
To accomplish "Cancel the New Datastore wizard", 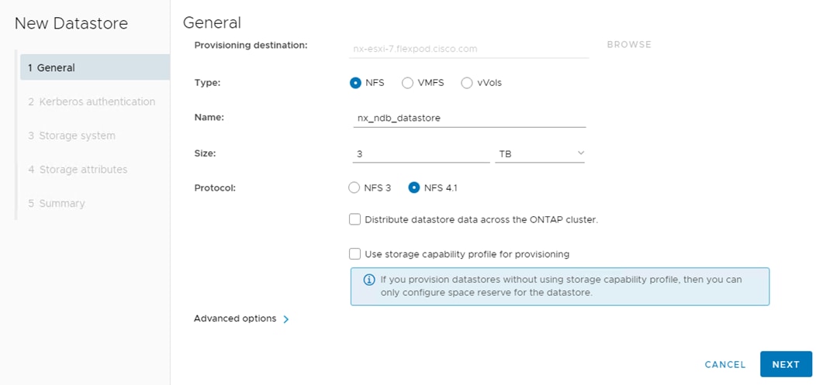I will pos(725,364).
